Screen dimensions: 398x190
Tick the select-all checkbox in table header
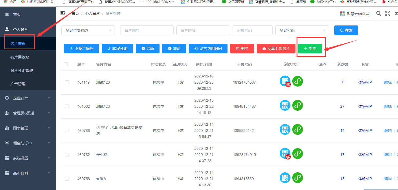tap(66, 64)
